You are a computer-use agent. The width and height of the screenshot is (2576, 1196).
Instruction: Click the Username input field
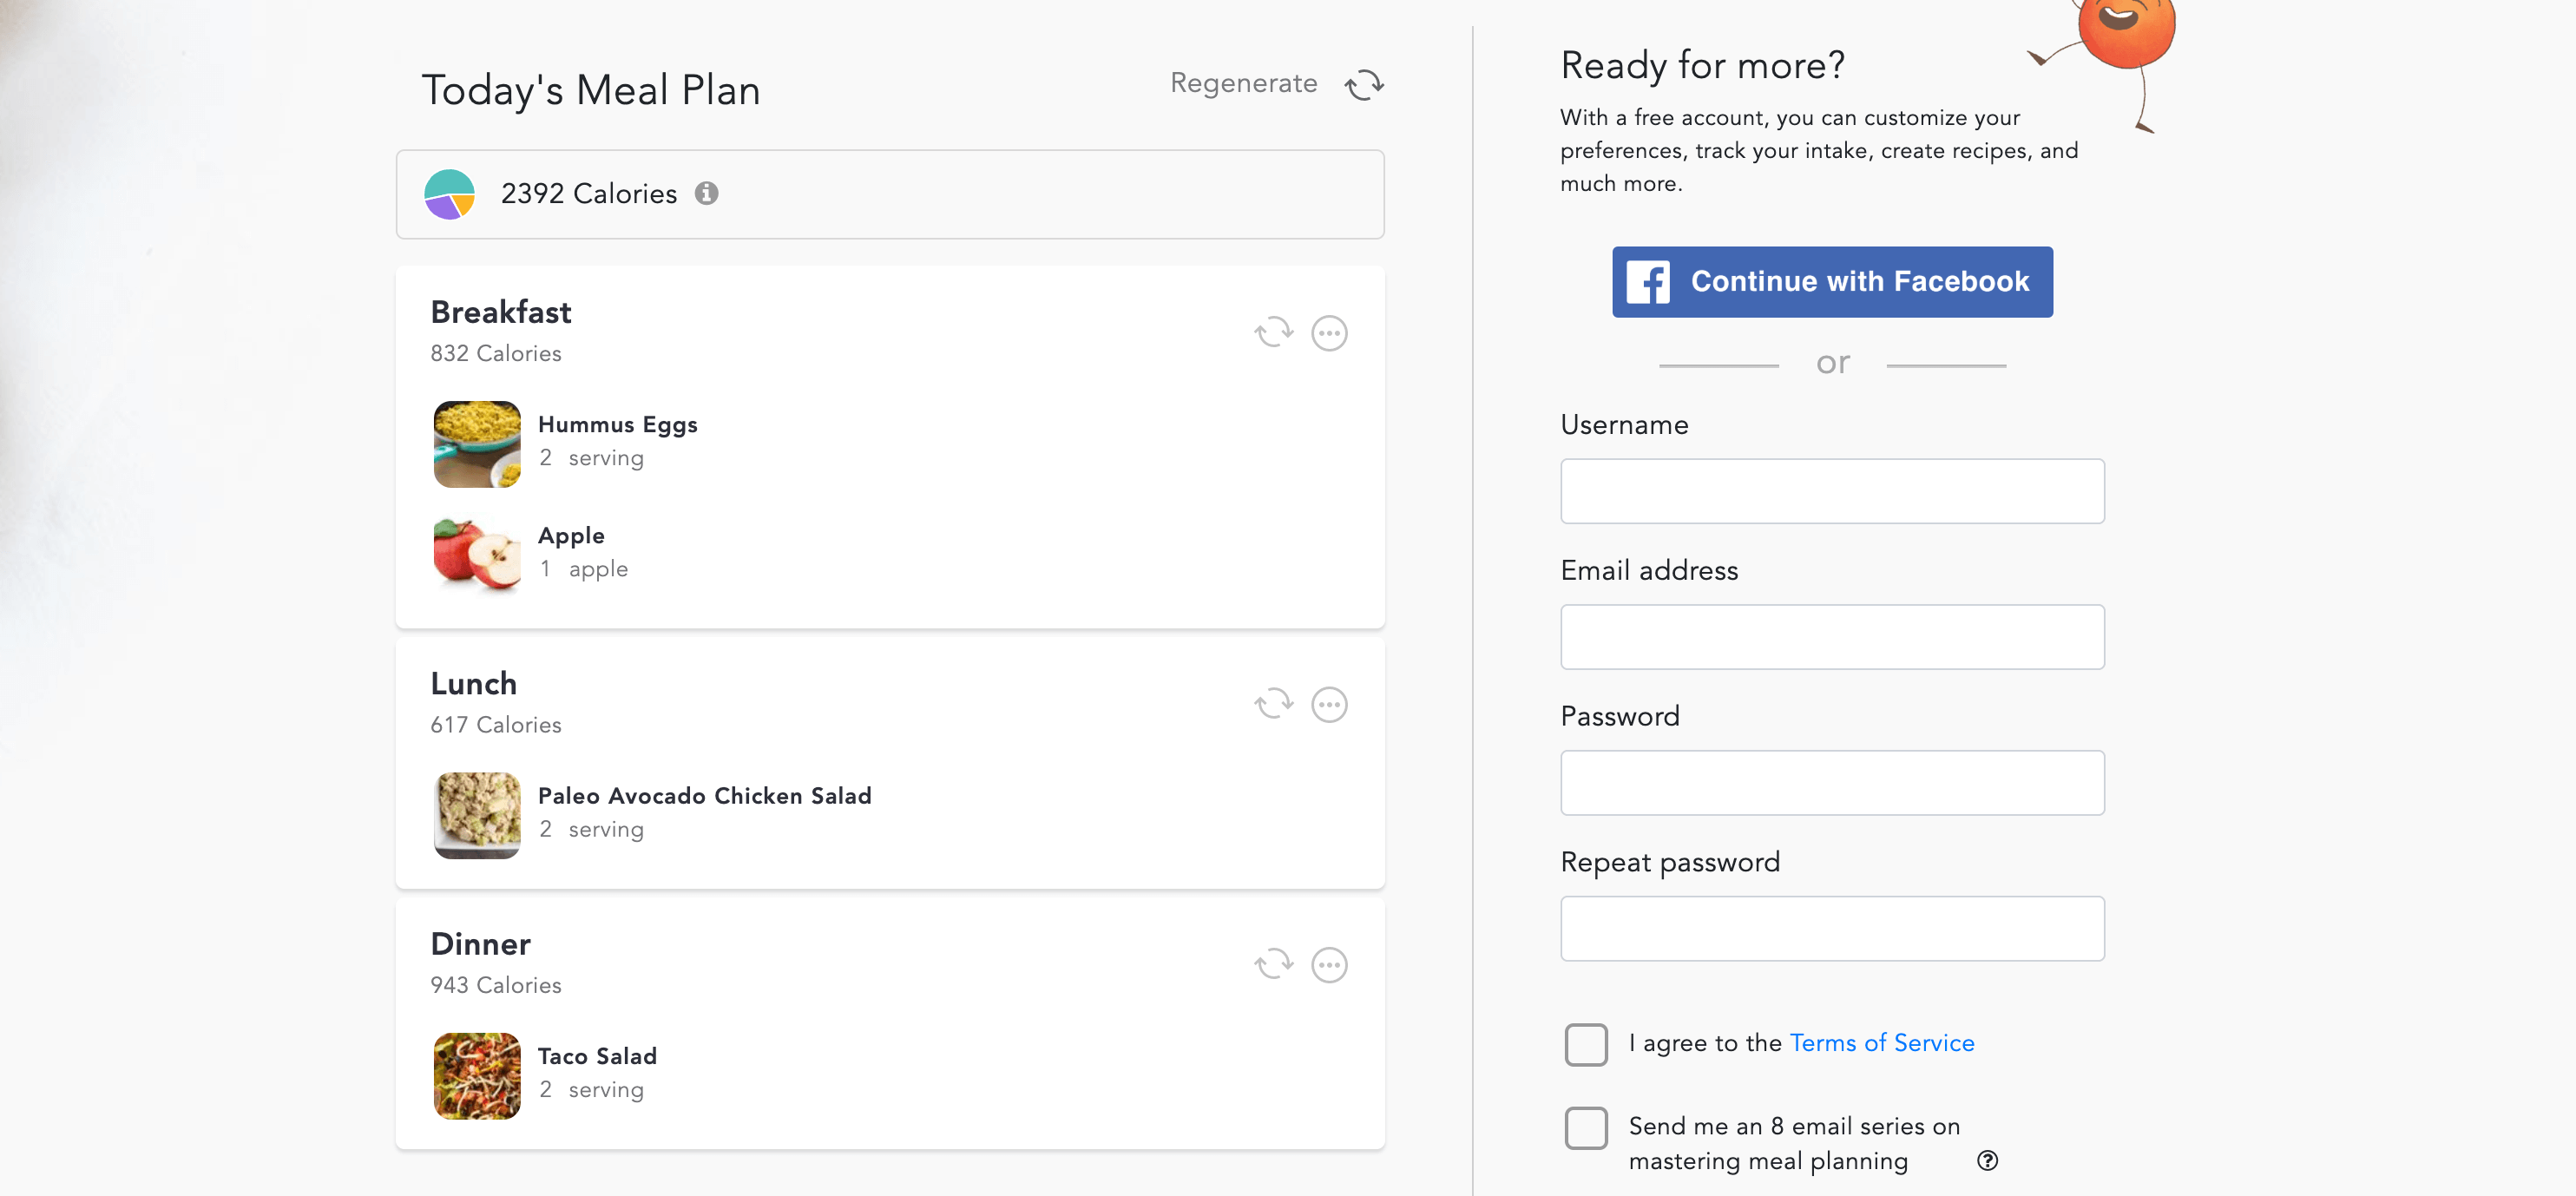point(1831,491)
